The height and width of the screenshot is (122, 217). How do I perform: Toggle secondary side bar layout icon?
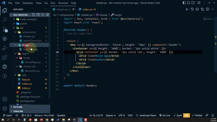tap(193, 3)
